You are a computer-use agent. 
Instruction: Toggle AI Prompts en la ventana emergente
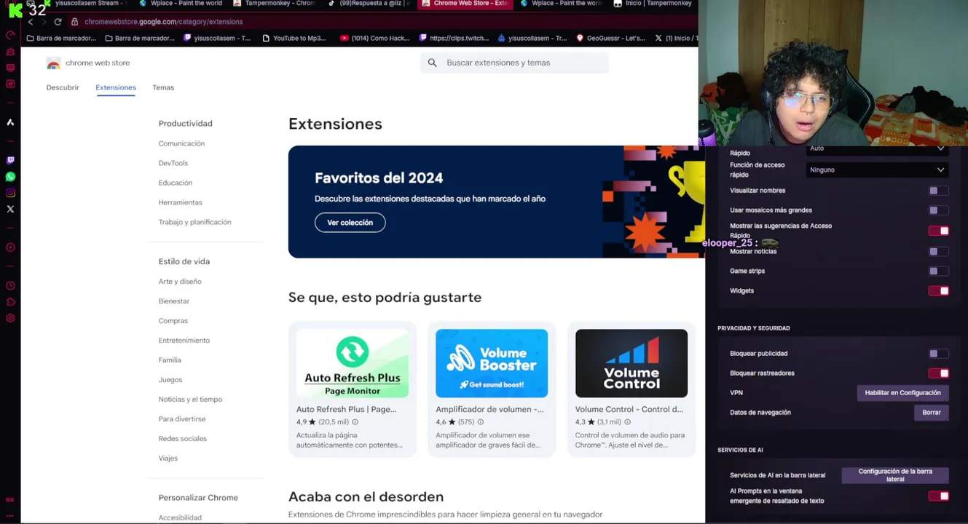point(938,496)
